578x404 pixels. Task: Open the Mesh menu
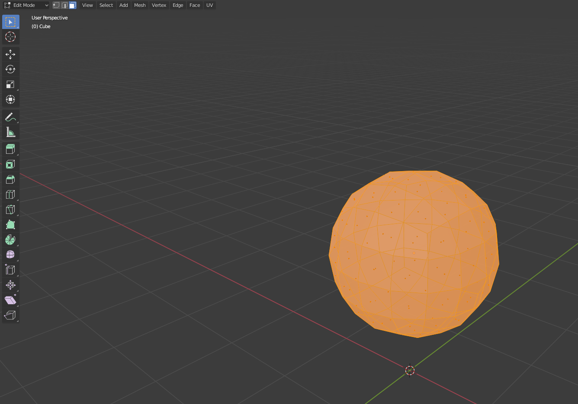140,5
